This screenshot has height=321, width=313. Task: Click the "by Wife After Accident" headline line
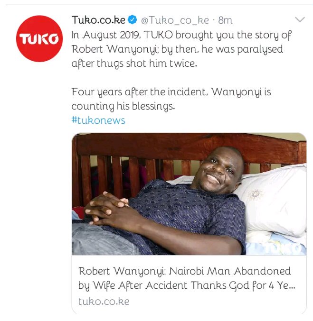coord(187,285)
